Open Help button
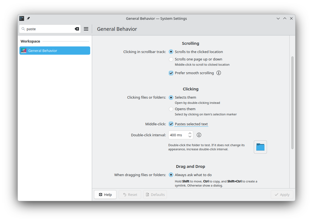The image size is (313, 222). pos(105,195)
